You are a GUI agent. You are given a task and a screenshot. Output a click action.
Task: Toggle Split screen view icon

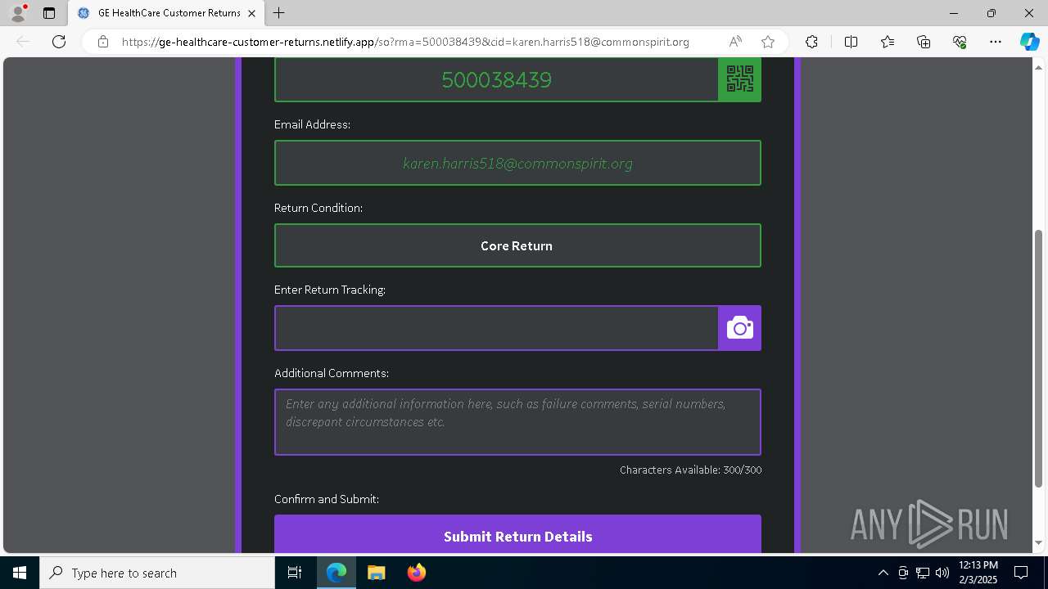[851, 42]
